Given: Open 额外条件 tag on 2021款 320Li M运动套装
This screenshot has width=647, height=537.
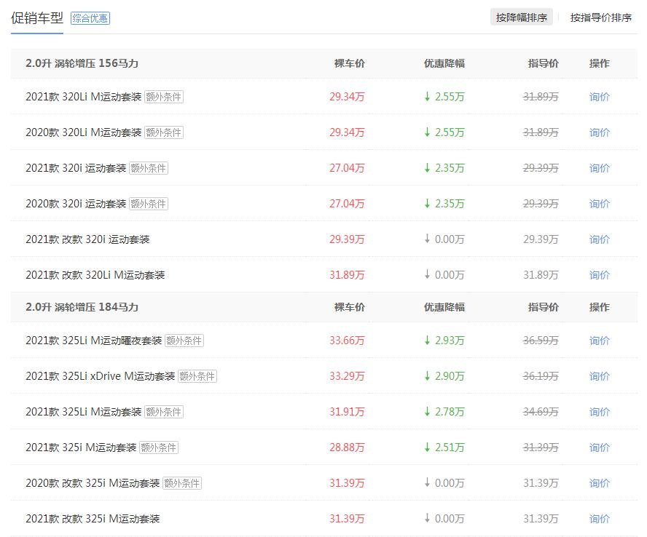Looking at the screenshot, I should (x=164, y=97).
